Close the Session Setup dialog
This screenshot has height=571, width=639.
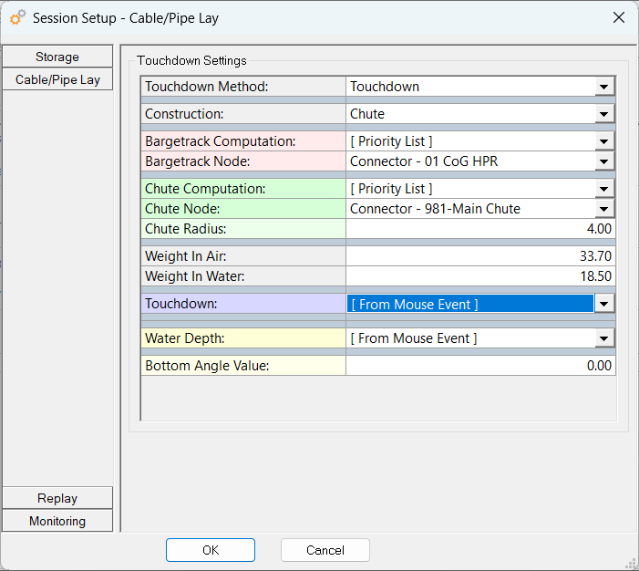pos(619,17)
